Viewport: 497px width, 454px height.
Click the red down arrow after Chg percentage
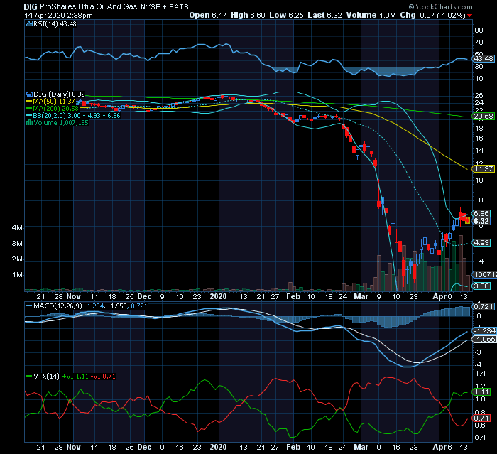click(x=470, y=16)
